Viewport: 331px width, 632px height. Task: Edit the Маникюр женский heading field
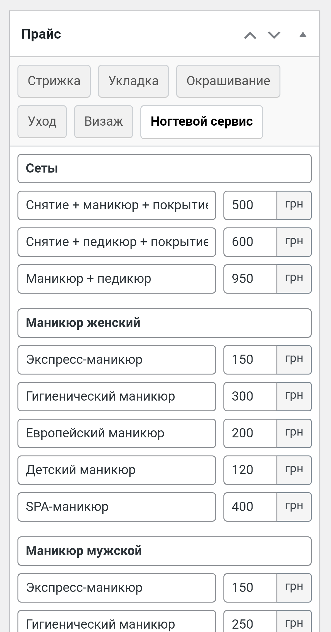164,323
